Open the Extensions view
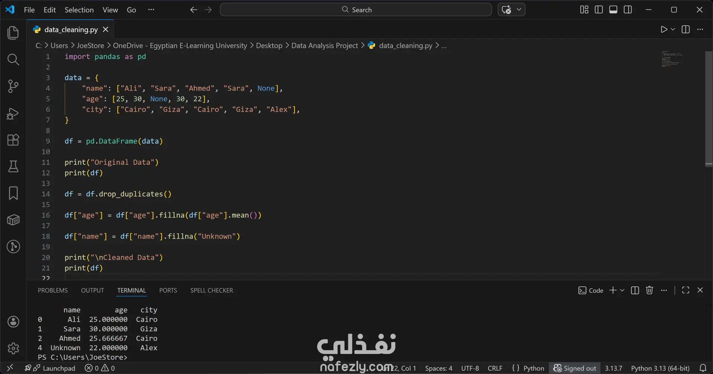 pyautogui.click(x=13, y=140)
